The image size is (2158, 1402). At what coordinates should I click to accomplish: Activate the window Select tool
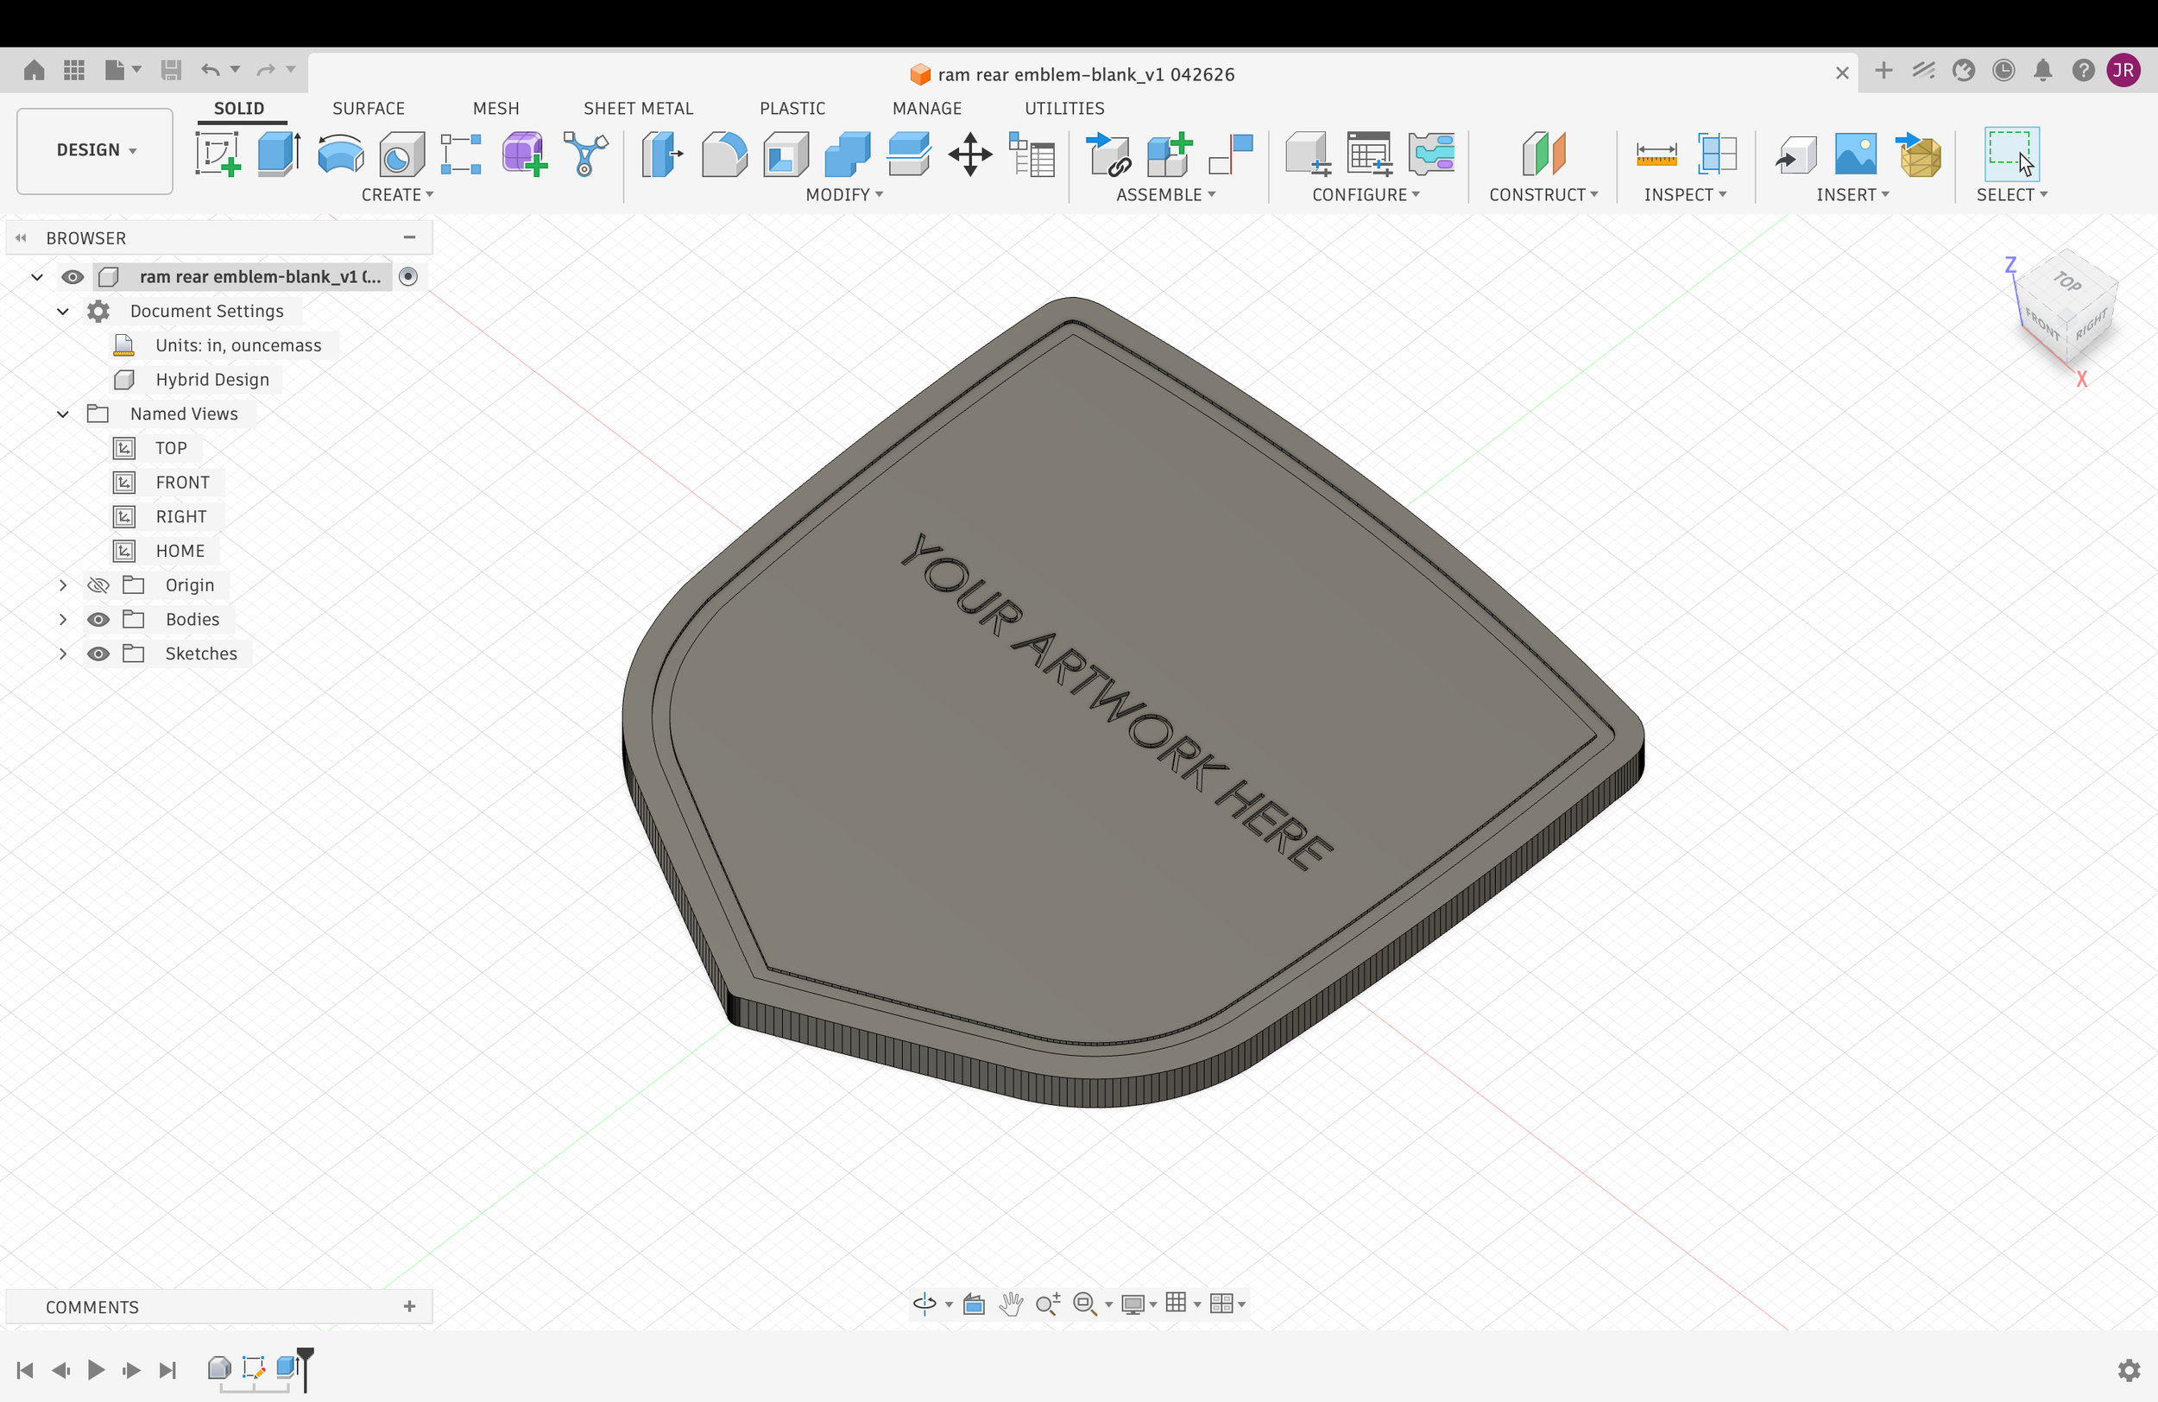pos(2011,154)
